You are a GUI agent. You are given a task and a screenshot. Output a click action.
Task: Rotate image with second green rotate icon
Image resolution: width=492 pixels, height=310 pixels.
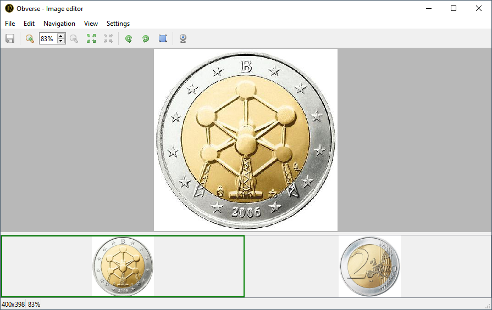pos(145,38)
